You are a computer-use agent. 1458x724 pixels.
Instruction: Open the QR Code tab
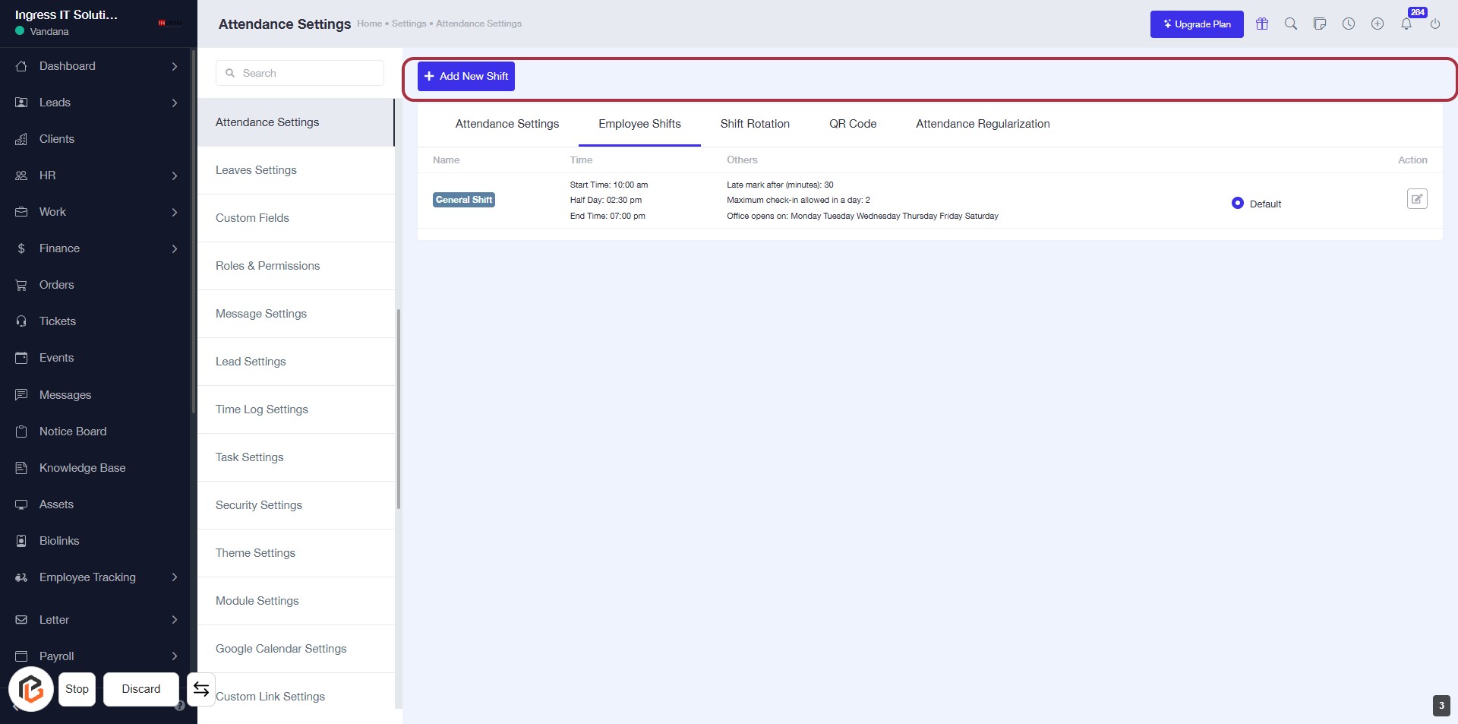[853, 124]
